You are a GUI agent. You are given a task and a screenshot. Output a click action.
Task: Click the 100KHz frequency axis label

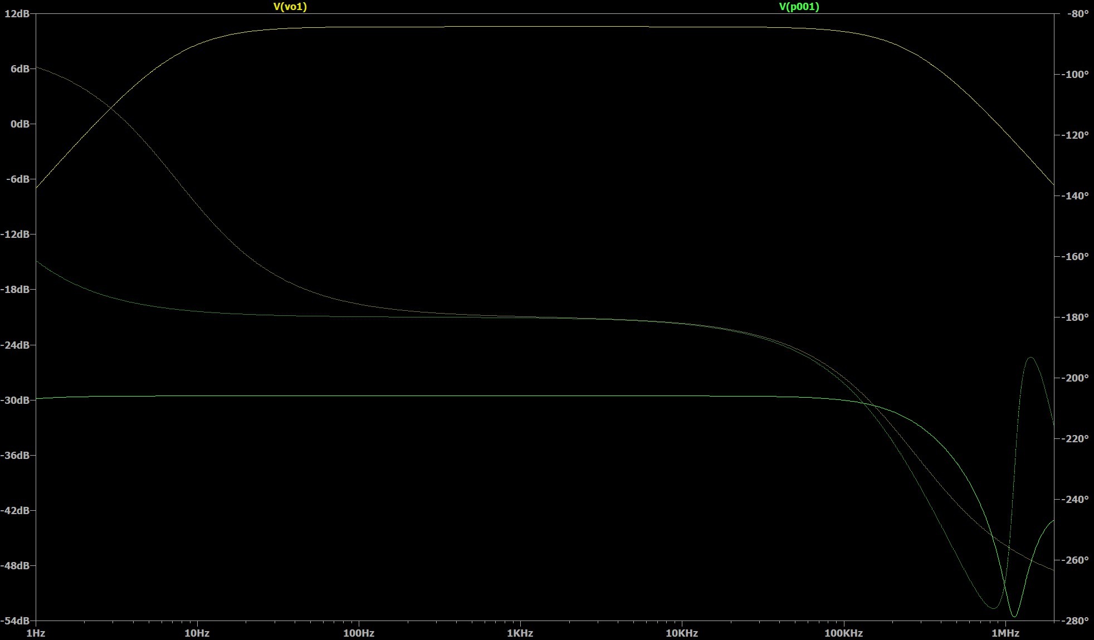point(843,633)
